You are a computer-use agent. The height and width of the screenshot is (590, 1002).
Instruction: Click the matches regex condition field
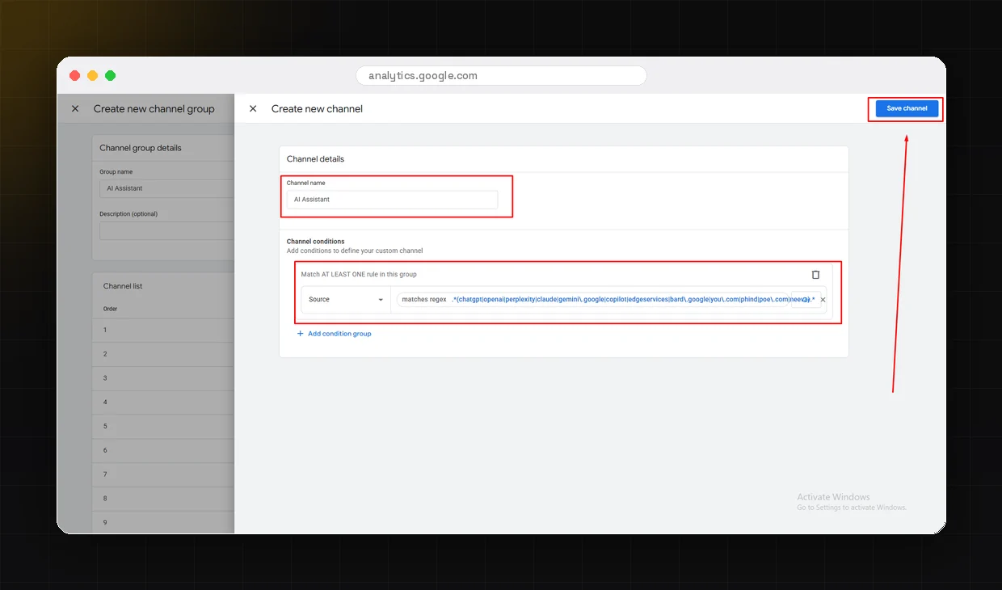pyautogui.click(x=592, y=299)
